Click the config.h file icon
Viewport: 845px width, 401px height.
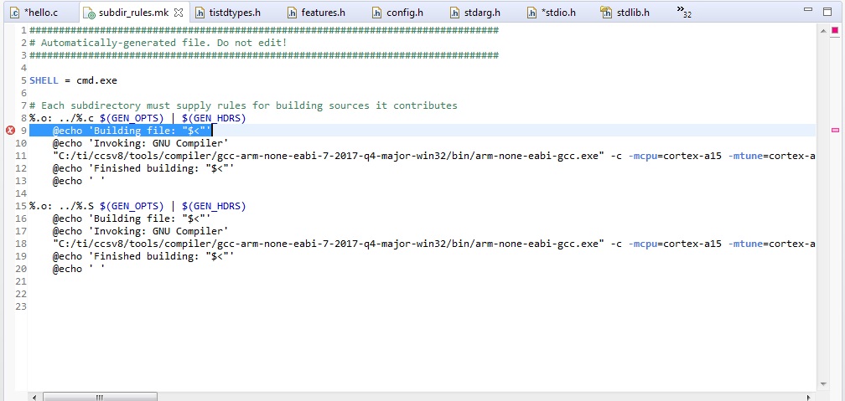pos(377,13)
